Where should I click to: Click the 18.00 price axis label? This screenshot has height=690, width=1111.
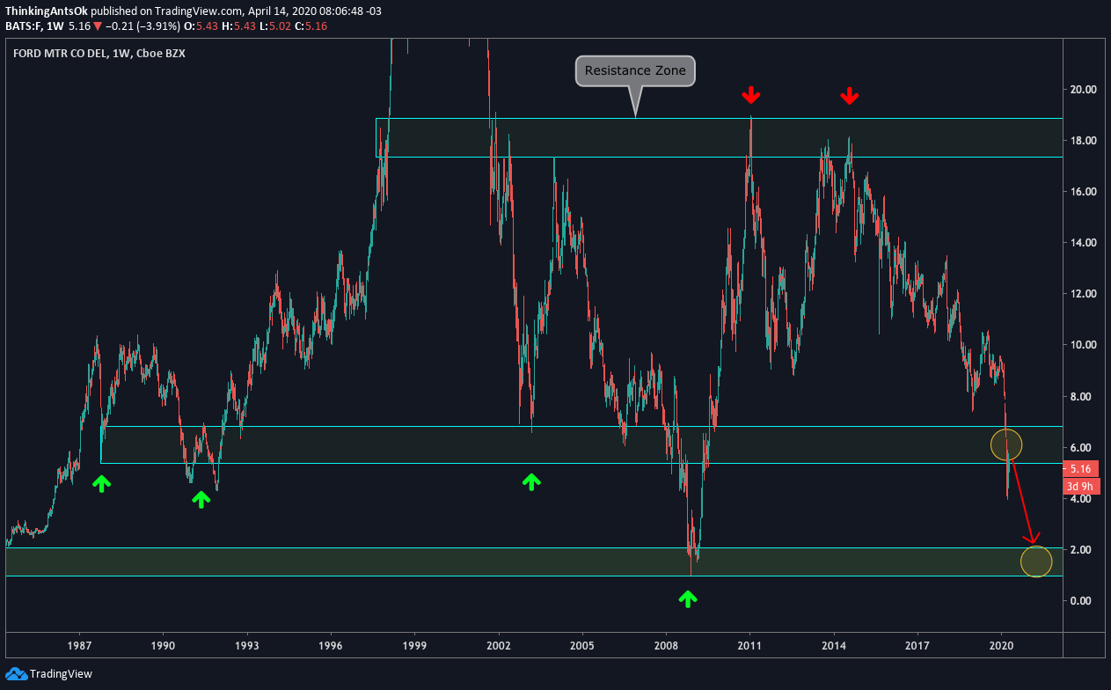tap(1083, 141)
